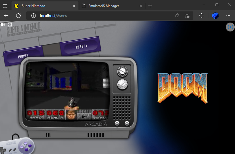Open the file manager folder icon
This screenshot has width=235, height=154.
(3, 25)
